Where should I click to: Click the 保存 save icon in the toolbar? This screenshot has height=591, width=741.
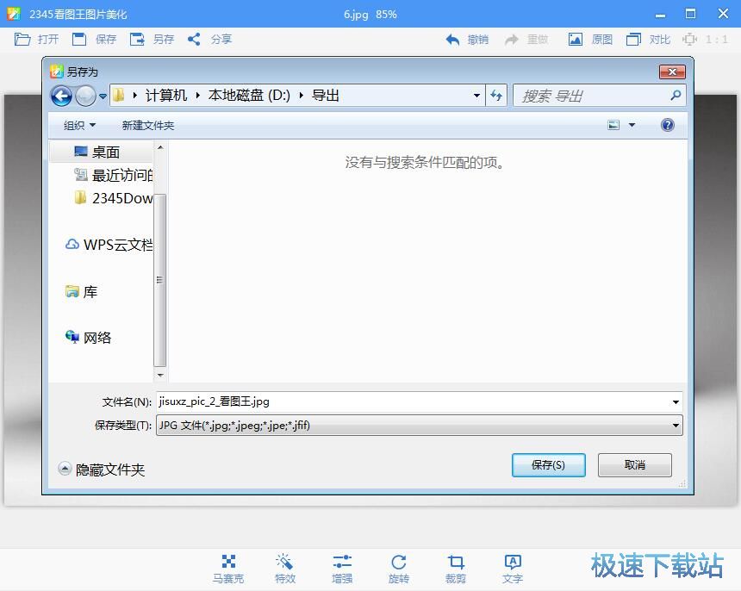coord(79,40)
